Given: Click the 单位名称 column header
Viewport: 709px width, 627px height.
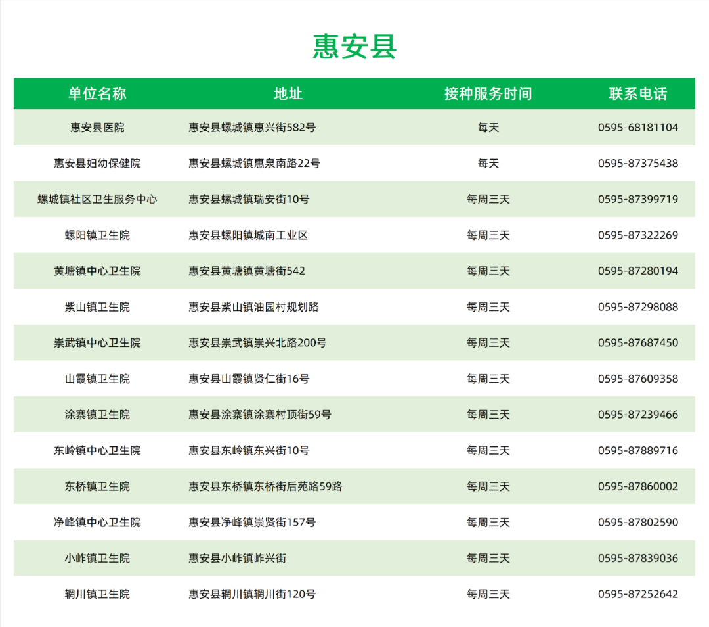Looking at the screenshot, I should tap(97, 93).
